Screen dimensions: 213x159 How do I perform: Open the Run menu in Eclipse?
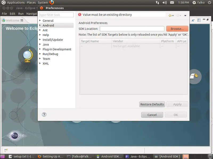[21, 14]
